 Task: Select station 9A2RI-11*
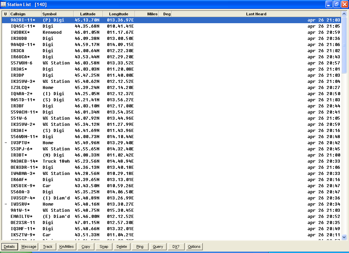[171, 20]
